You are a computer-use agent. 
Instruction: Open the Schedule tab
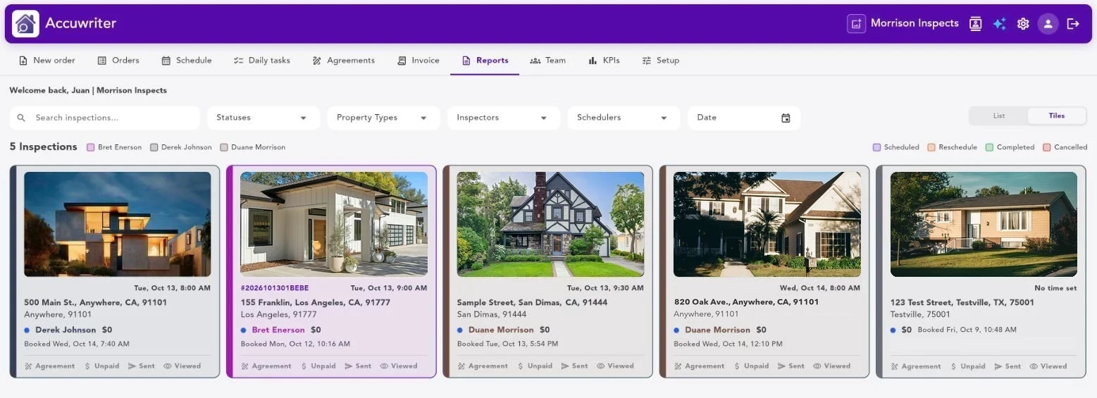[x=187, y=61]
